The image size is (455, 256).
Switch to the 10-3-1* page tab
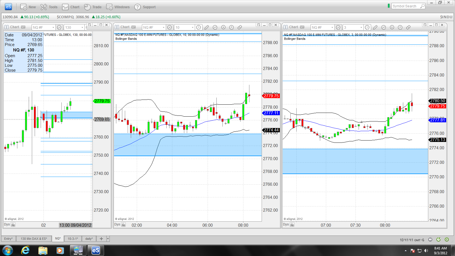pos(73,239)
